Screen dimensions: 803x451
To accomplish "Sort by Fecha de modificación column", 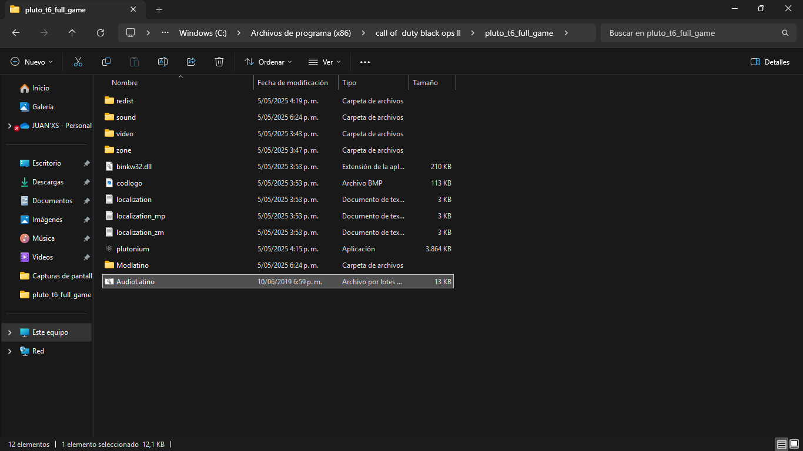I will (296, 83).
